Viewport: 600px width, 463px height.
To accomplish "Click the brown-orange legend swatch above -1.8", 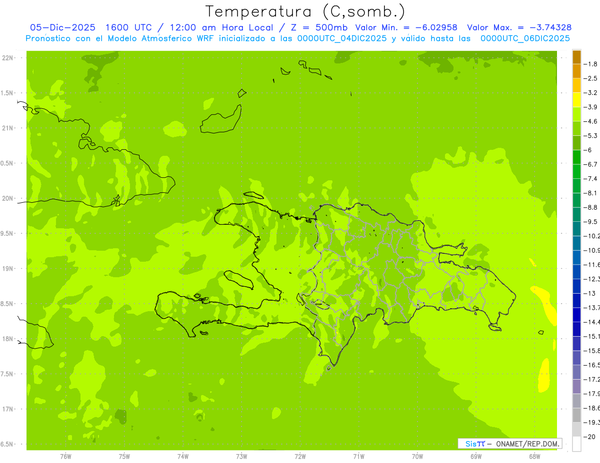I will (x=576, y=56).
